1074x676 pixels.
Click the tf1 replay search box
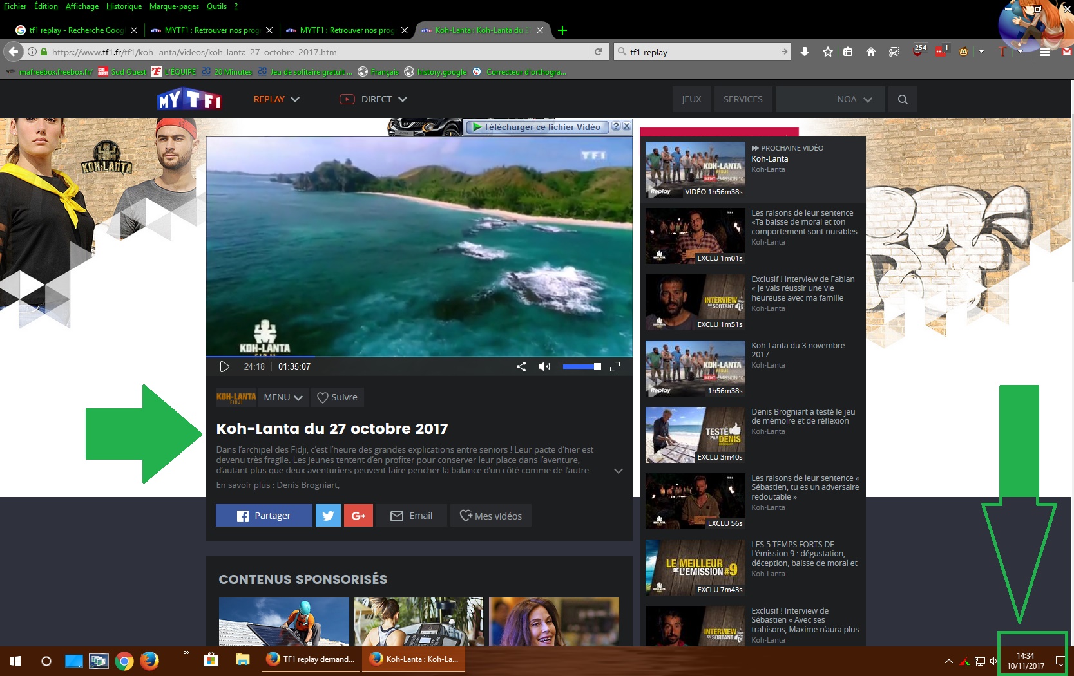(x=702, y=52)
